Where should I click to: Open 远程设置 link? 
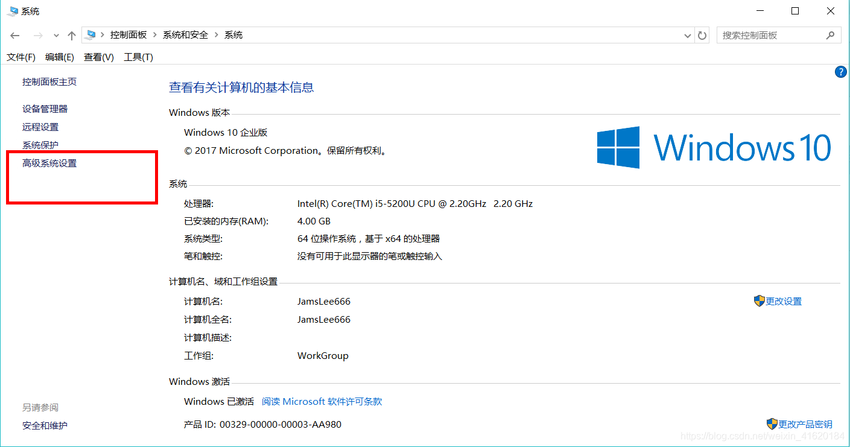[40, 127]
